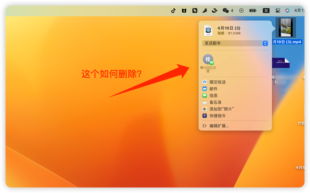
Task: Click the 隔空投送 AirDrop icon
Action: coord(204,82)
